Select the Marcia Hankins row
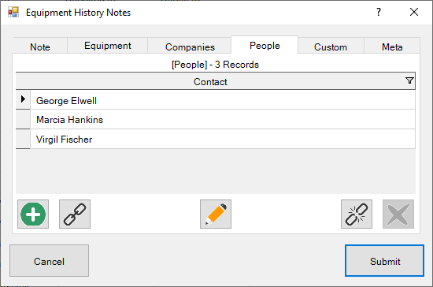Screen dimensions: 433x287 223,119
